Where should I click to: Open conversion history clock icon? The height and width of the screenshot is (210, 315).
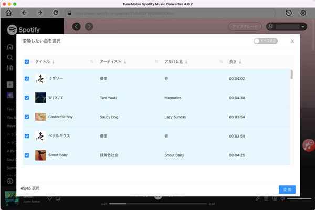click(x=289, y=13)
